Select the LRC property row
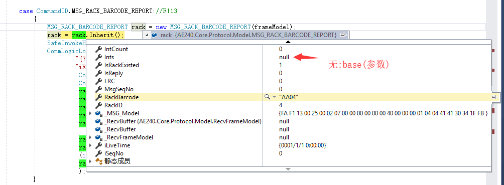Screen dimensions: 504x185 tap(288, 81)
